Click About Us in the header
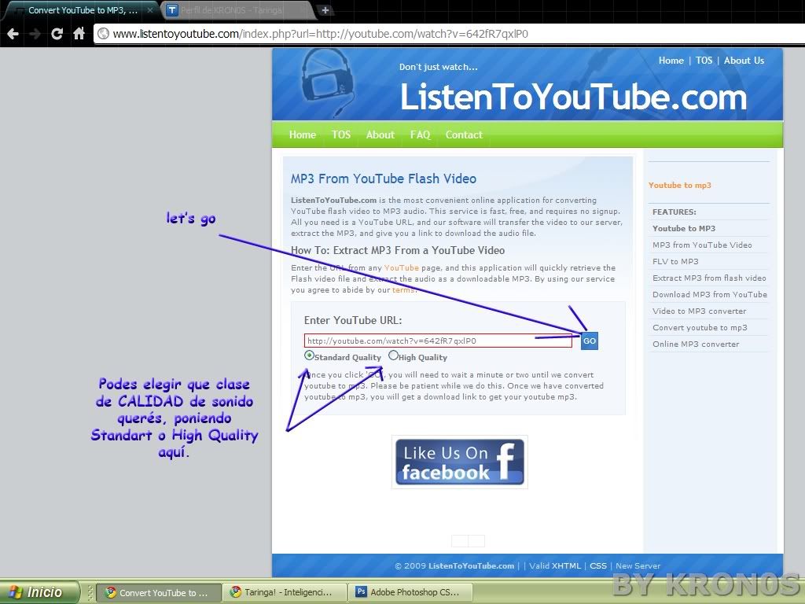This screenshot has width=805, height=604. pyautogui.click(x=744, y=61)
